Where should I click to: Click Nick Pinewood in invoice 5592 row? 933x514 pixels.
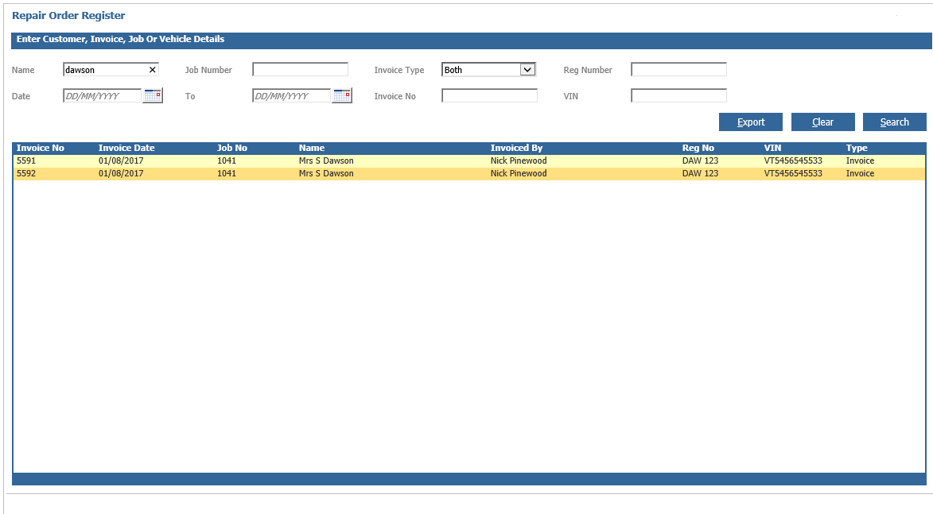[x=519, y=173]
